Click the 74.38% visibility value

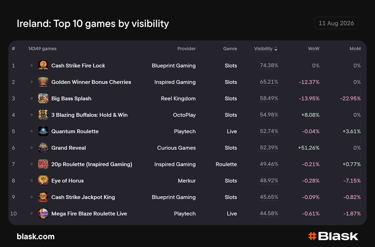tap(269, 65)
